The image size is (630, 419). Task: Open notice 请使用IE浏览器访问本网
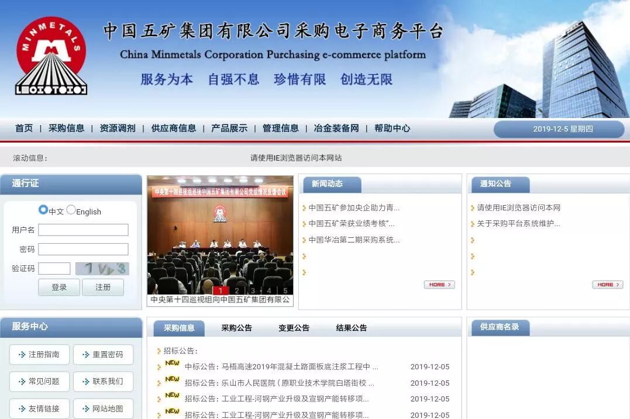[x=518, y=208]
